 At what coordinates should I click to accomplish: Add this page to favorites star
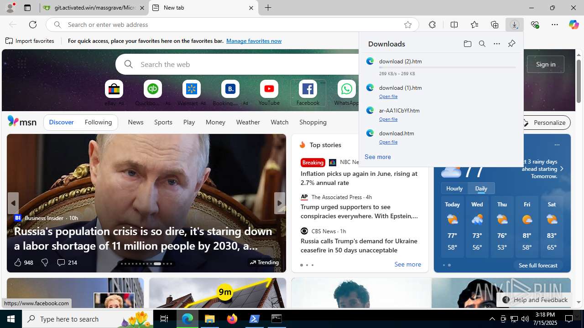(x=408, y=25)
